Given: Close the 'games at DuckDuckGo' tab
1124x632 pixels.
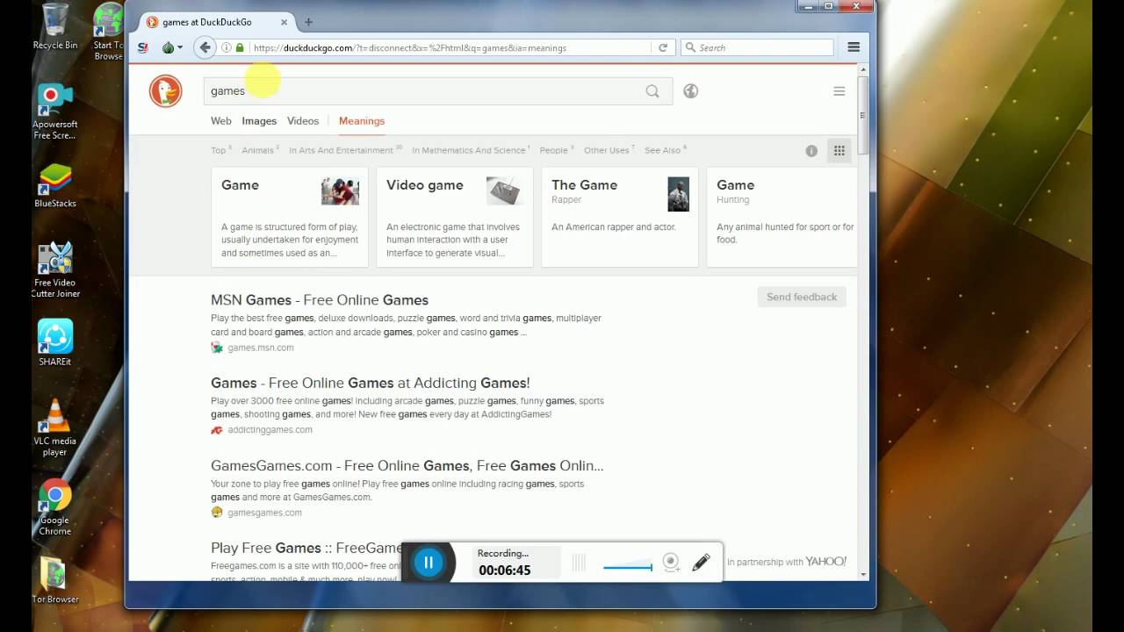Looking at the screenshot, I should tap(284, 22).
